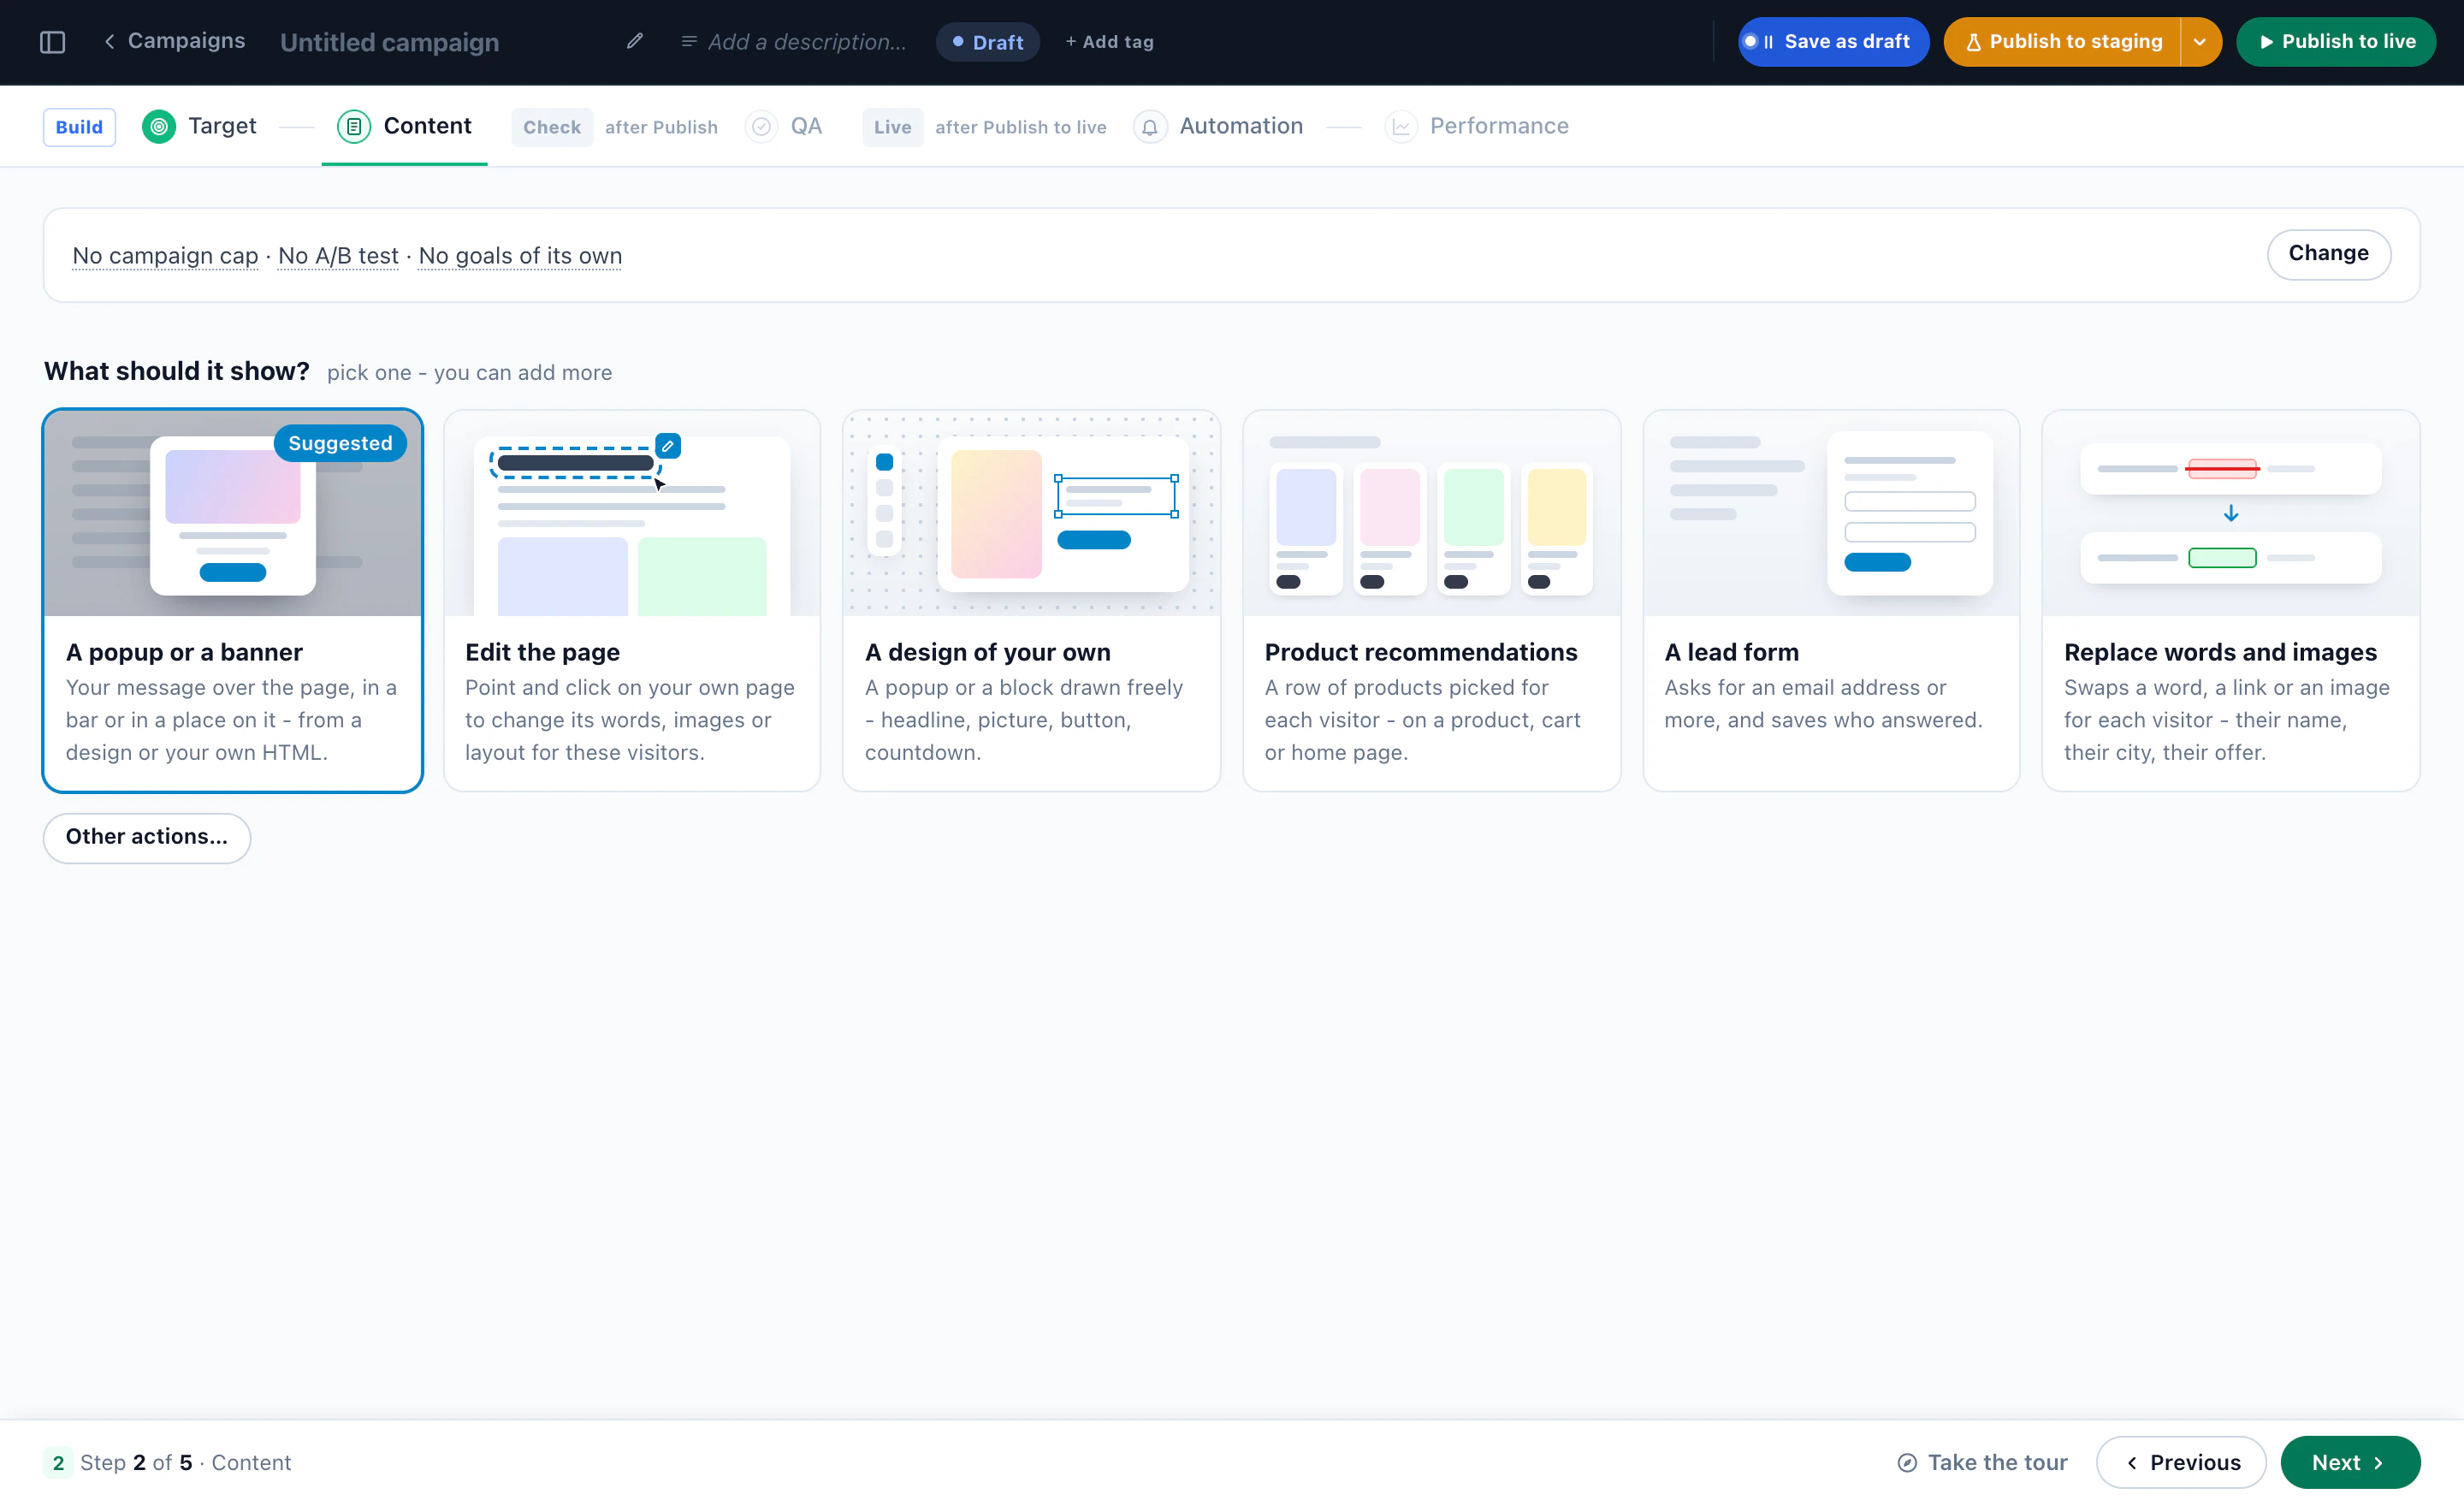
Task: Open the Other actions... menu
Action: [x=147, y=837]
